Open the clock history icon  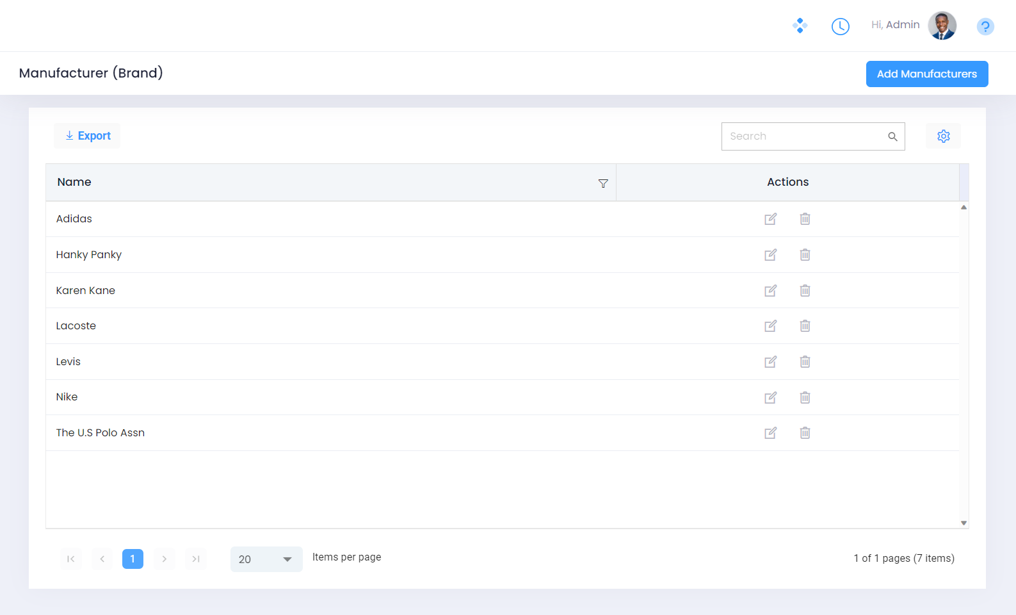click(840, 26)
